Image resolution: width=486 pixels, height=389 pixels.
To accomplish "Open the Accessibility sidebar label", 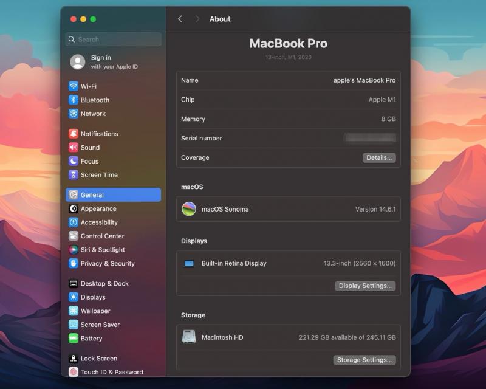I will coord(99,222).
